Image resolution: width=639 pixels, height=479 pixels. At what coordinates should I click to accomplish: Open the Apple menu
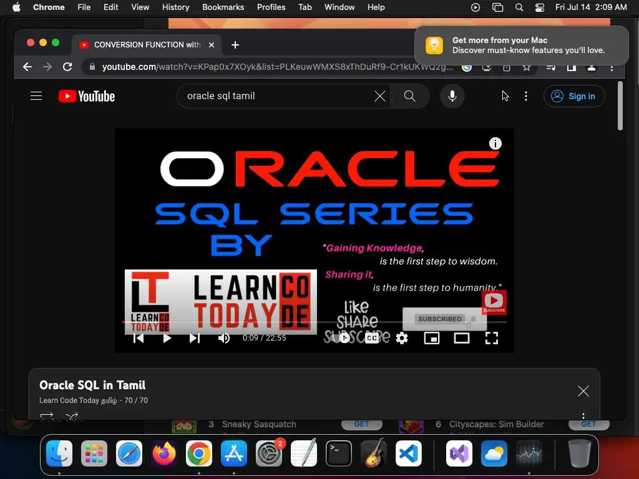coord(16,7)
